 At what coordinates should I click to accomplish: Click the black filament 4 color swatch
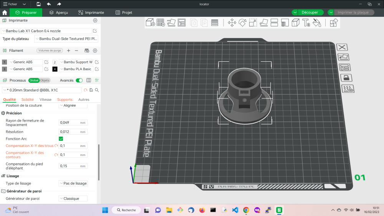coord(55,69)
